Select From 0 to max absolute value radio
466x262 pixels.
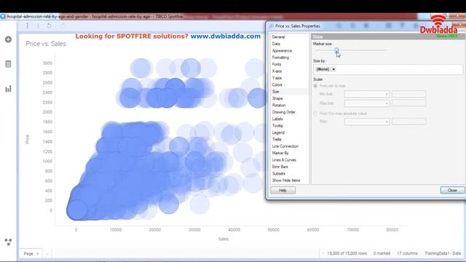[315, 114]
